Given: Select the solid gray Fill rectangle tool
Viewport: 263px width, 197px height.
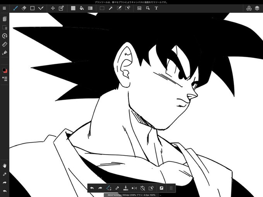Looking at the screenshot, I should pos(73,8).
